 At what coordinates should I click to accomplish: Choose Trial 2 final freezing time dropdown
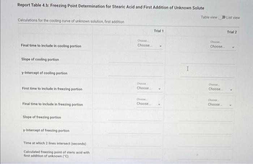pyautogui.click(x=220, y=105)
